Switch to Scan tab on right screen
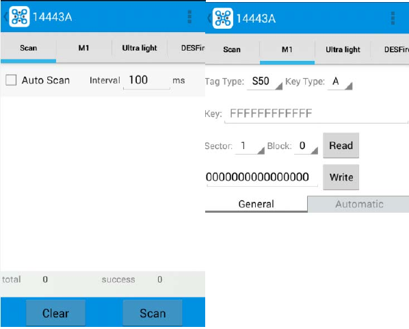 232,49
